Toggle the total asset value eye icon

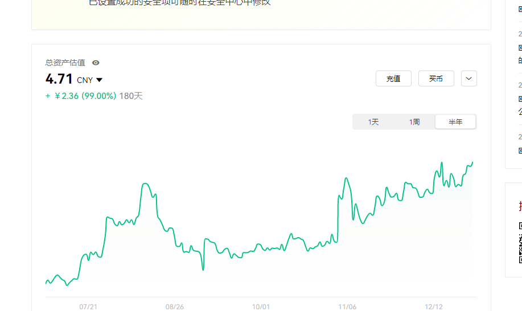coord(96,63)
